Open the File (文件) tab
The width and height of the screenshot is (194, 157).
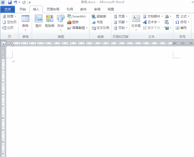coord(8,9)
